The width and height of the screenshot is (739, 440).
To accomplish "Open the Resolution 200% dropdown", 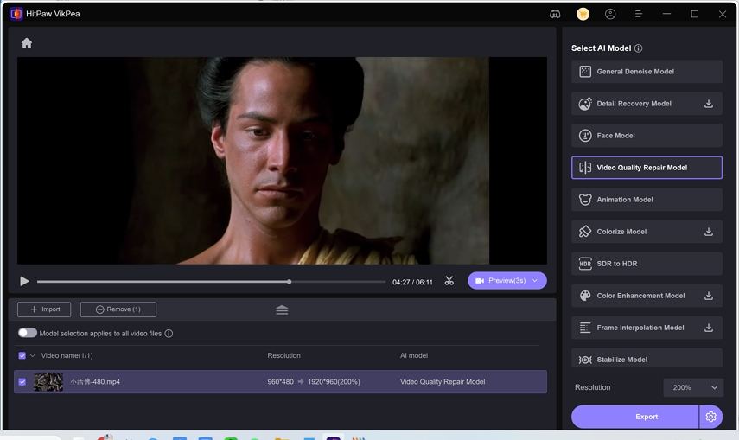I will tap(693, 387).
